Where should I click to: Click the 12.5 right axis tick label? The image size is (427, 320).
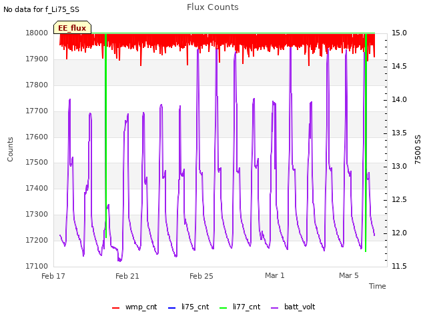399,199
